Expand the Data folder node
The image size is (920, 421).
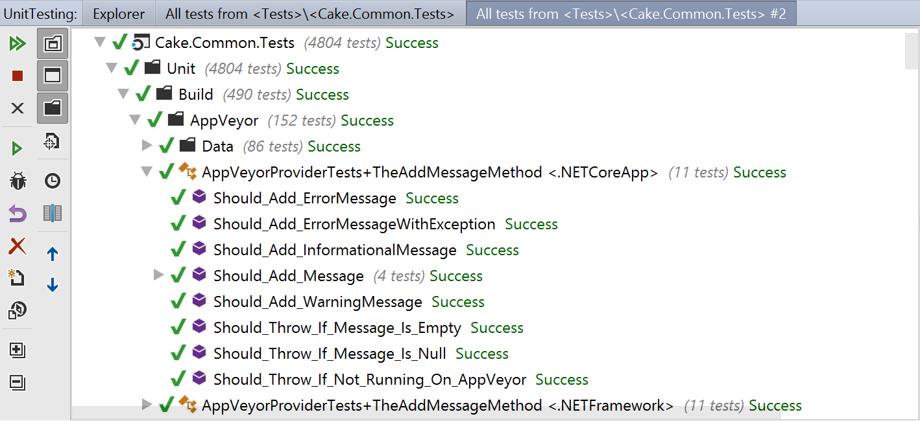pos(147,146)
